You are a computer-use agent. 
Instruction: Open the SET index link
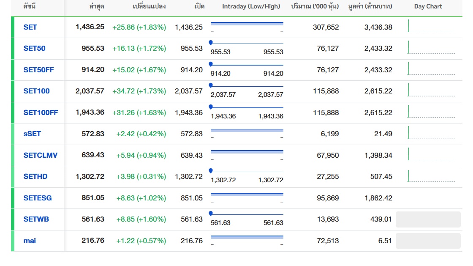click(x=30, y=27)
